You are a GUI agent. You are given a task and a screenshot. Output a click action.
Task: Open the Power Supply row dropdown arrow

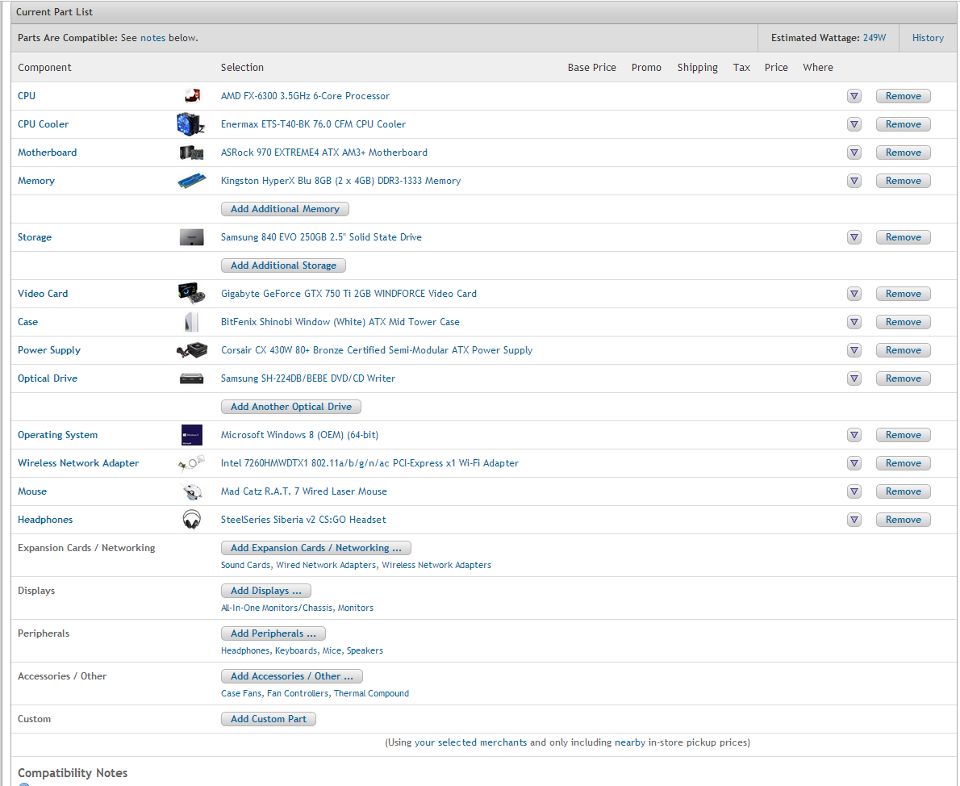tap(854, 350)
